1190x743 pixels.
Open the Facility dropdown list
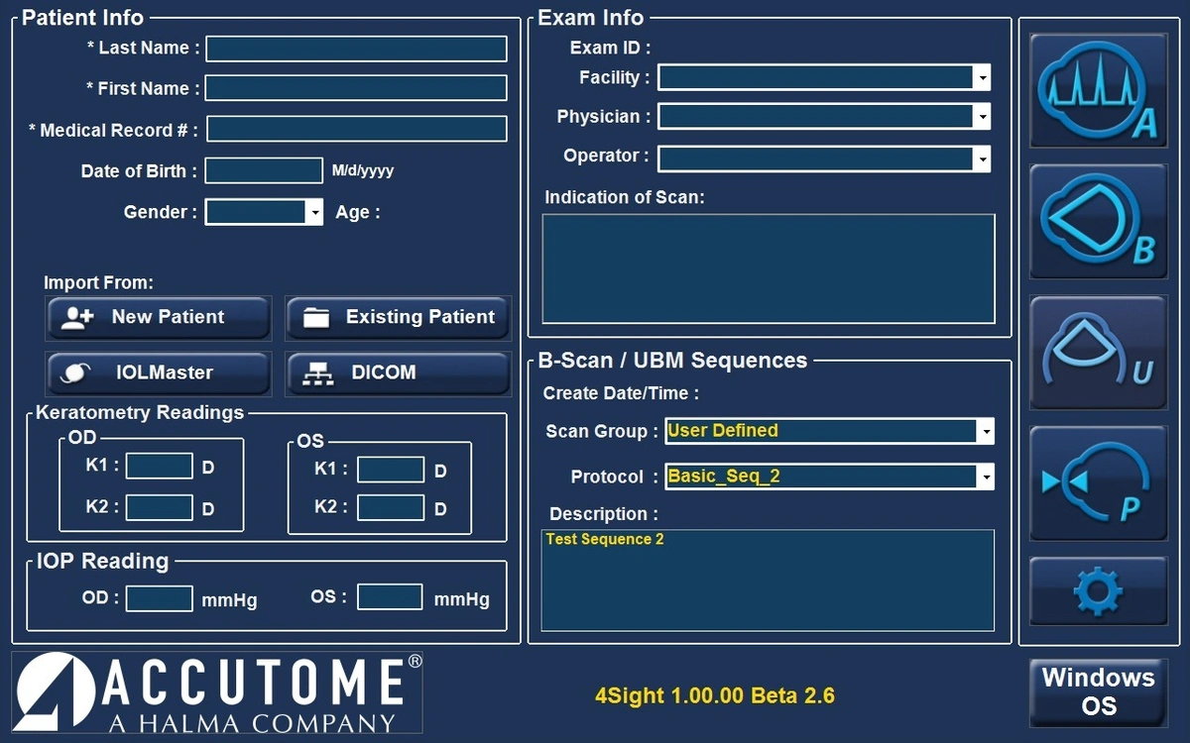[981, 77]
